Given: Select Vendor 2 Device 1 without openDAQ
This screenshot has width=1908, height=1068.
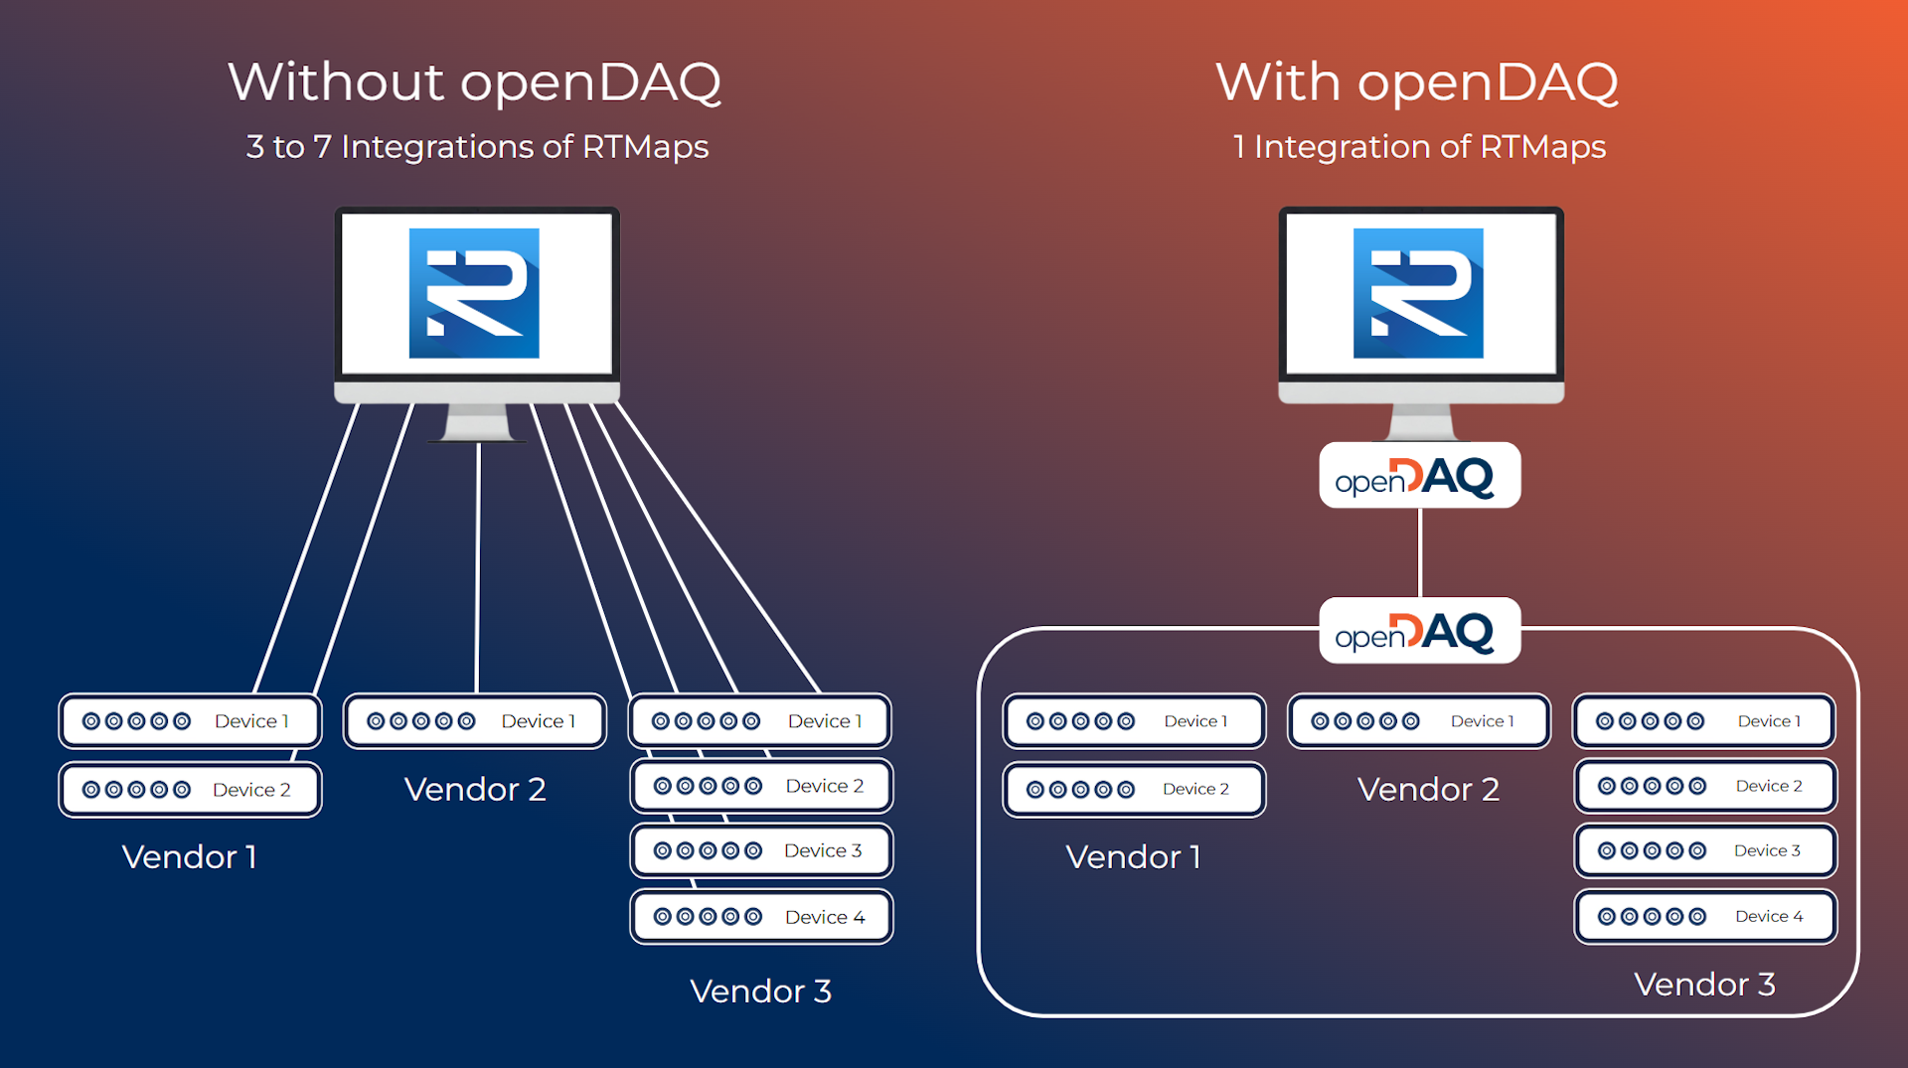Looking at the screenshot, I should coord(475,721).
